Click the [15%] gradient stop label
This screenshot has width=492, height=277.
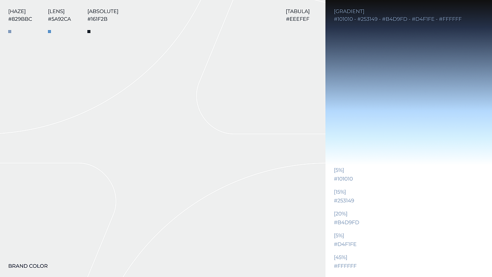(x=340, y=192)
